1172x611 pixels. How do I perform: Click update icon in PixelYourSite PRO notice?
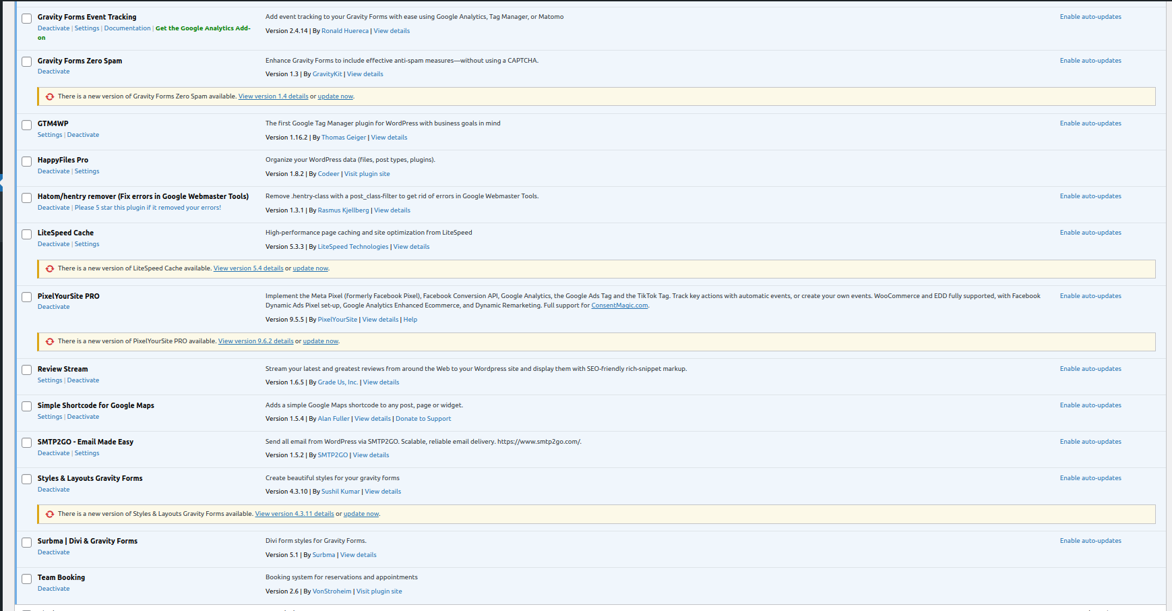[50, 341]
